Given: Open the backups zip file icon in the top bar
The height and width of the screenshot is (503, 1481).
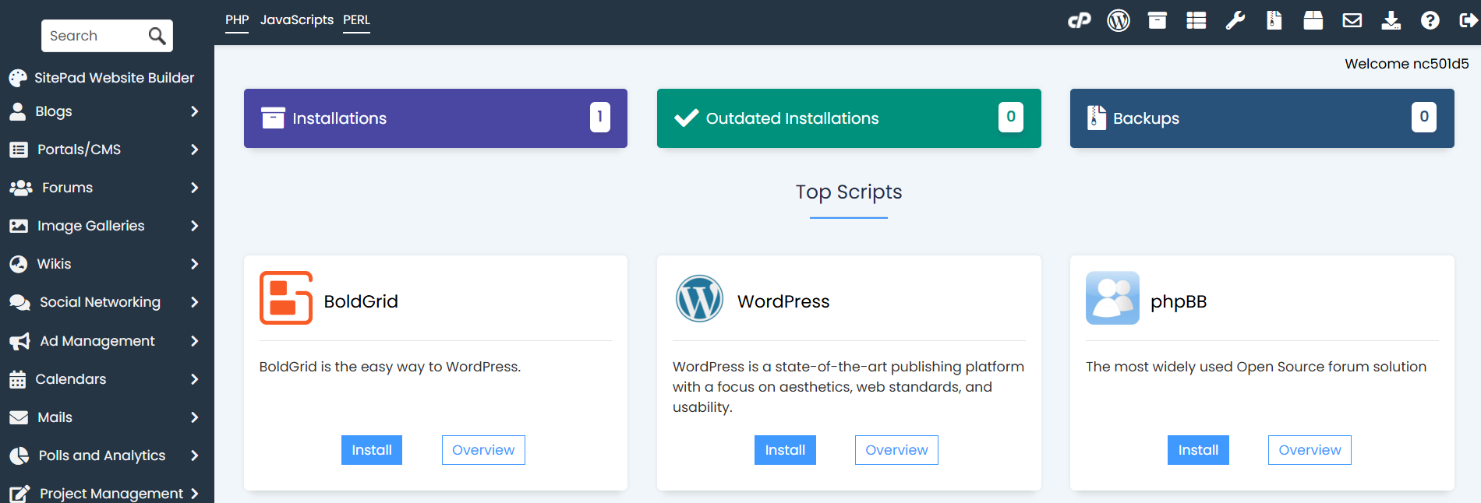Looking at the screenshot, I should coord(1274,20).
